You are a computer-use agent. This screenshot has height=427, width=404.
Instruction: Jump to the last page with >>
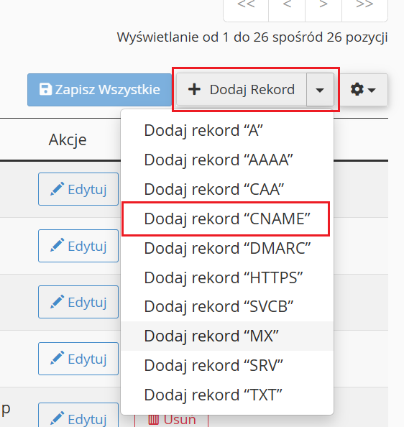[364, 6]
